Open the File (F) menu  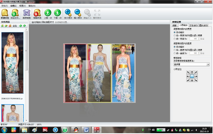[5, 6]
